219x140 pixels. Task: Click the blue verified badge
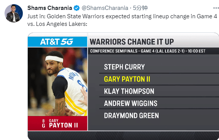(x=76, y=8)
